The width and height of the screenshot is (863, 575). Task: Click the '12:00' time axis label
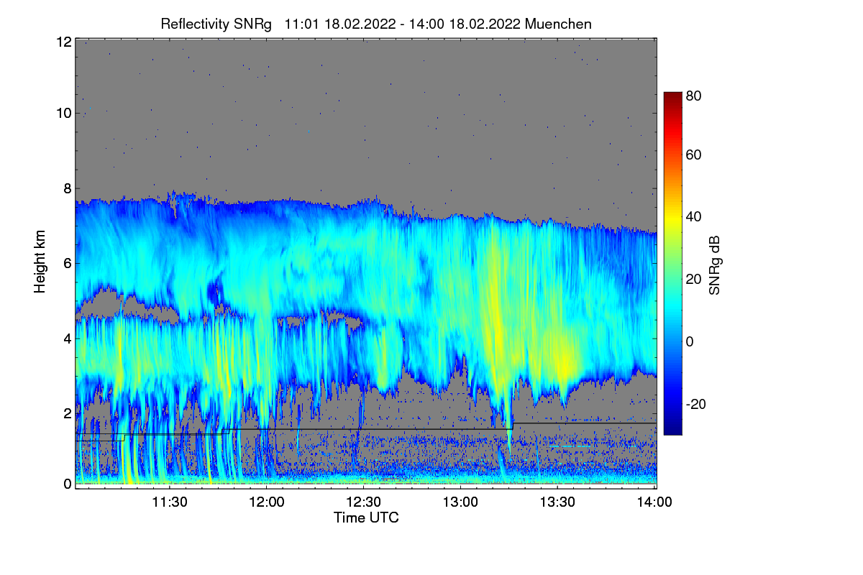coord(266,502)
